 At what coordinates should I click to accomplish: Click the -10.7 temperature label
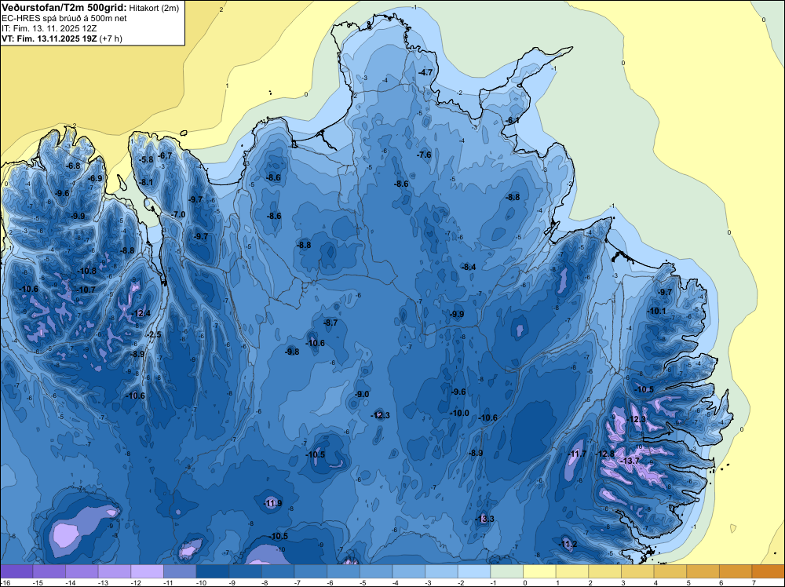coord(86,290)
